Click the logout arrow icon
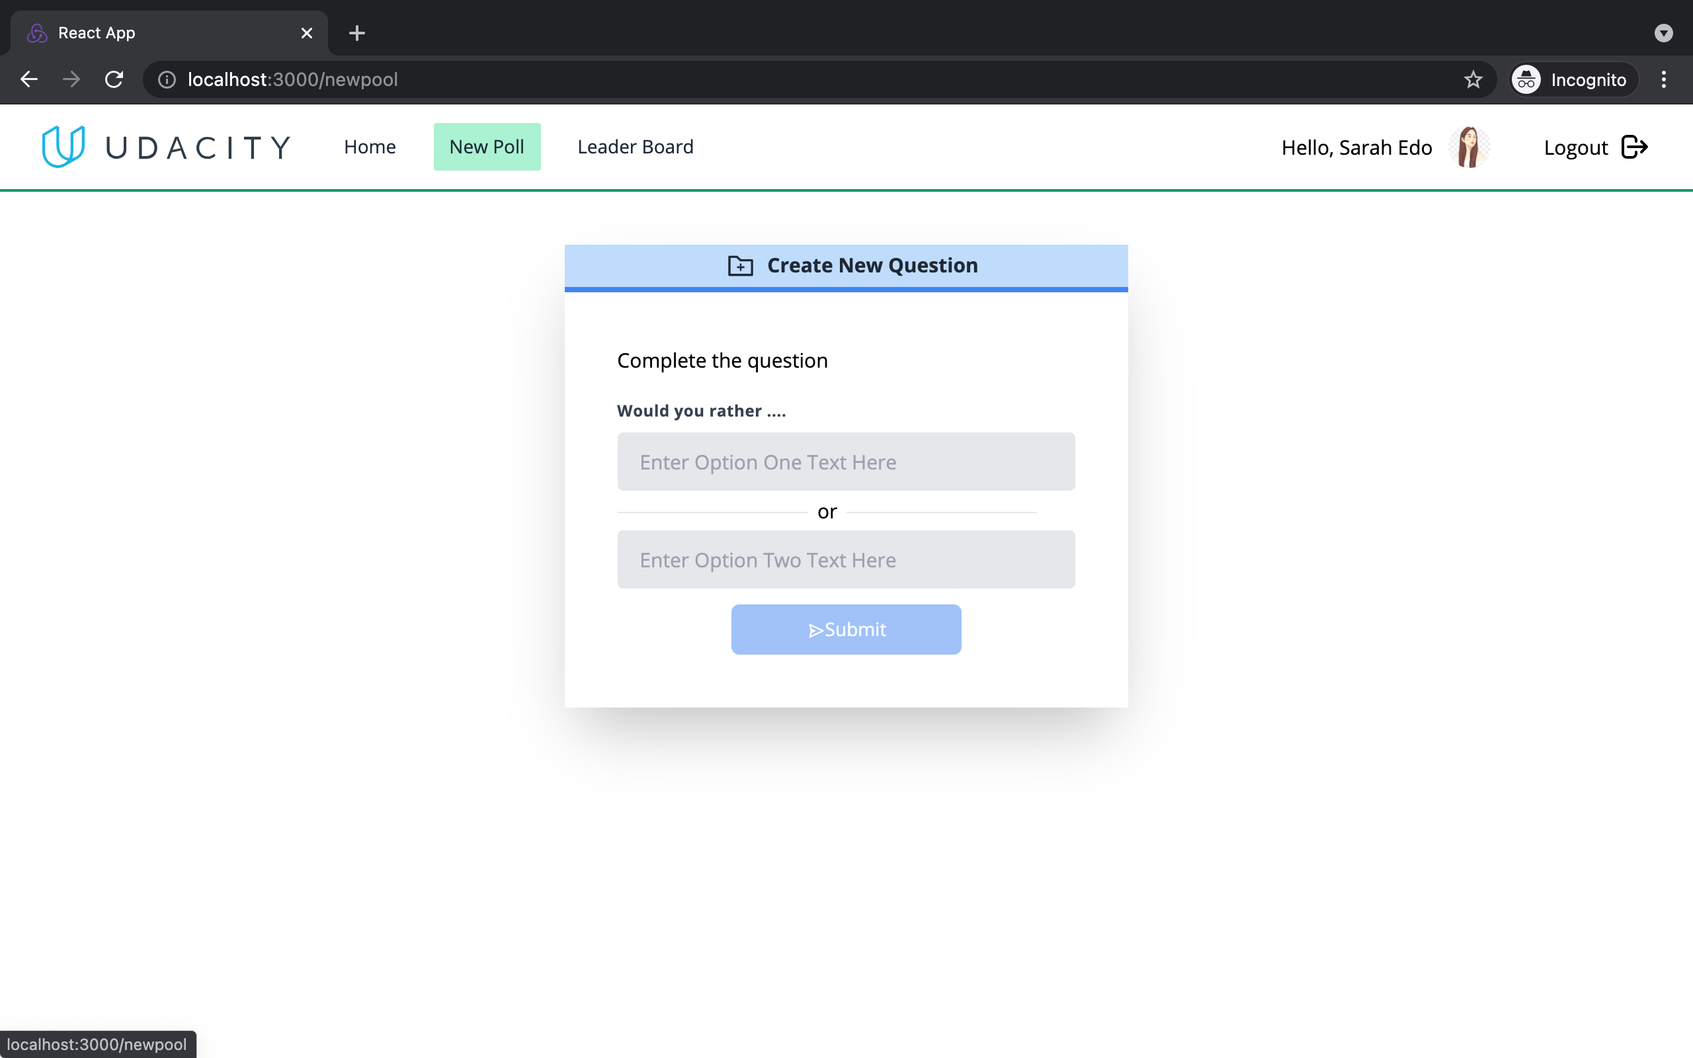1693x1058 pixels. pos(1634,147)
